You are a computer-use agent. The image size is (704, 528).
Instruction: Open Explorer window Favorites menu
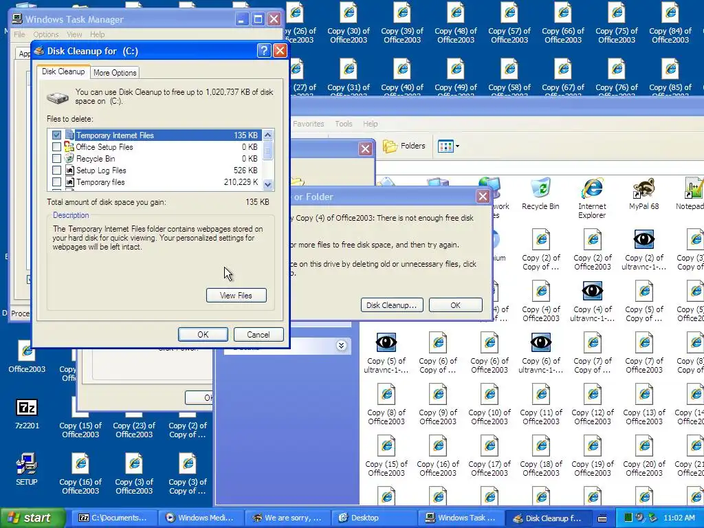pyautogui.click(x=309, y=124)
